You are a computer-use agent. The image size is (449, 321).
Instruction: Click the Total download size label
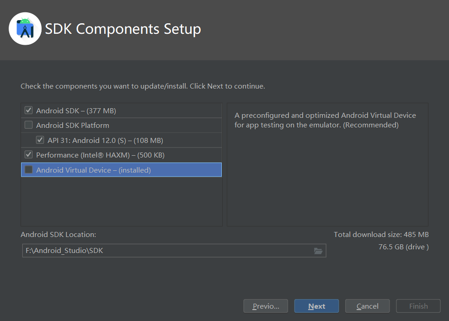click(381, 235)
